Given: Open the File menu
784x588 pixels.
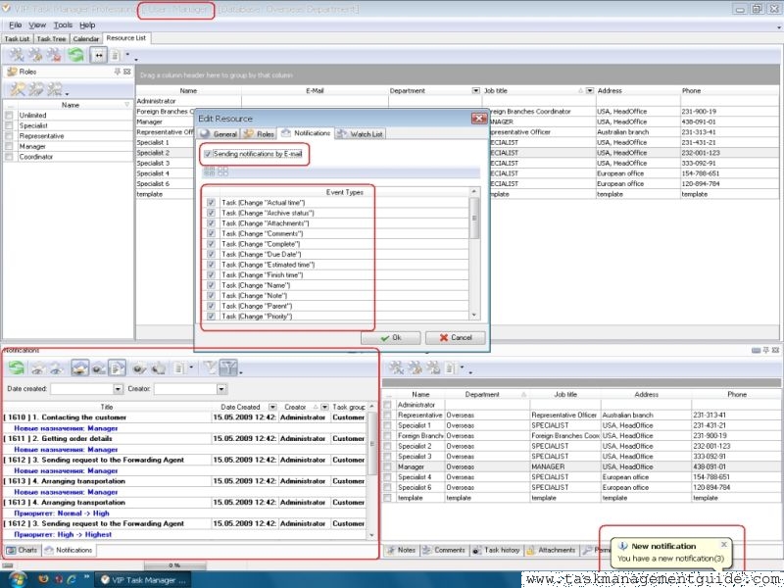Looking at the screenshot, I should pyautogui.click(x=15, y=25).
